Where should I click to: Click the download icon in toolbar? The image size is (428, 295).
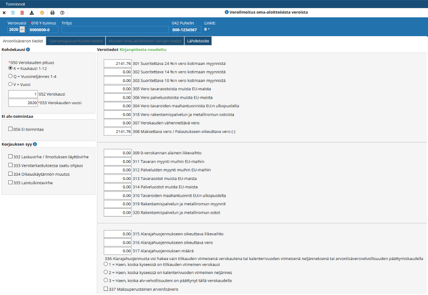(x=32, y=13)
